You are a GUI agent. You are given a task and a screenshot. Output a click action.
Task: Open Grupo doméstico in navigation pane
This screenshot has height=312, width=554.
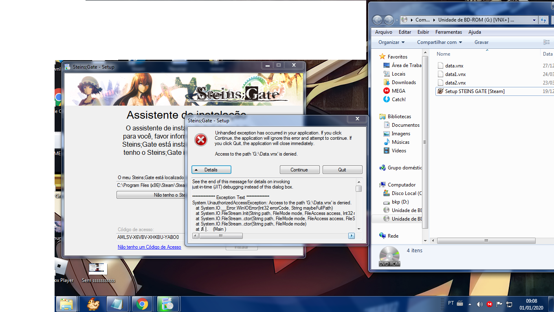tap(400, 168)
